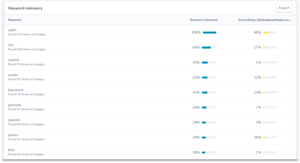
Task: Sort by Keyword relevancy column header
Action: pos(204,20)
